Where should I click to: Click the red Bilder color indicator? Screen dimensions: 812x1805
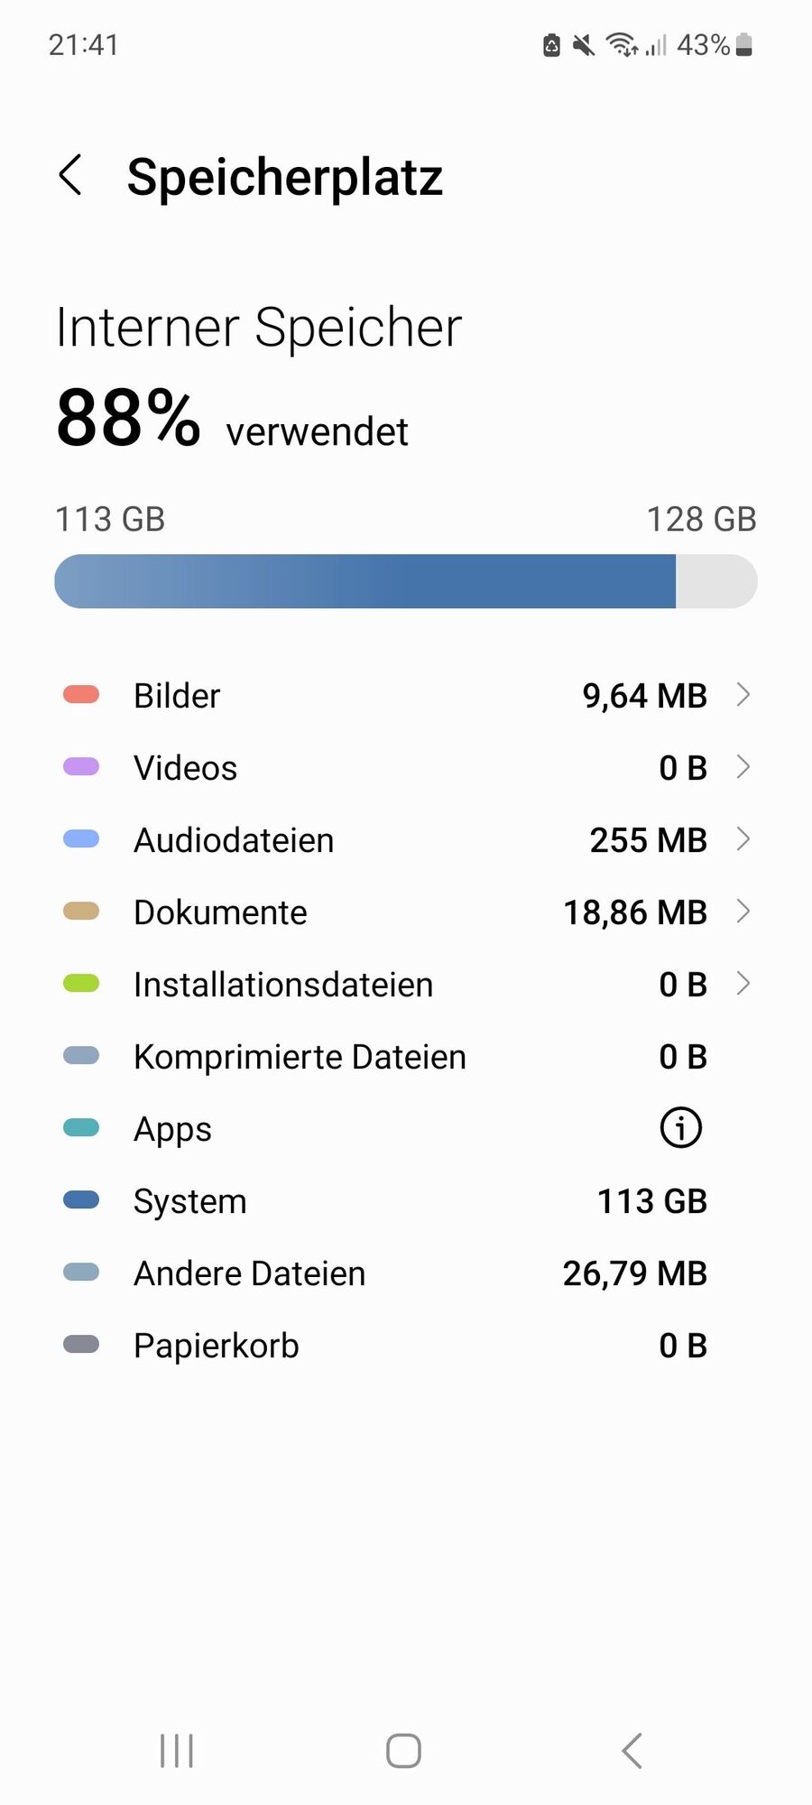81,695
